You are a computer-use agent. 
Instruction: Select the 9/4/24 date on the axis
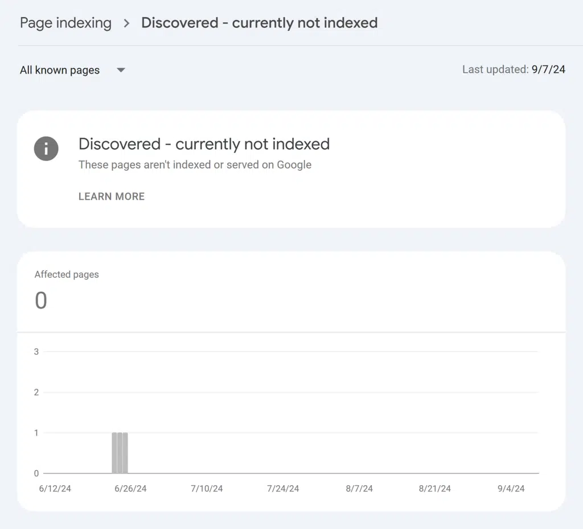coord(511,489)
